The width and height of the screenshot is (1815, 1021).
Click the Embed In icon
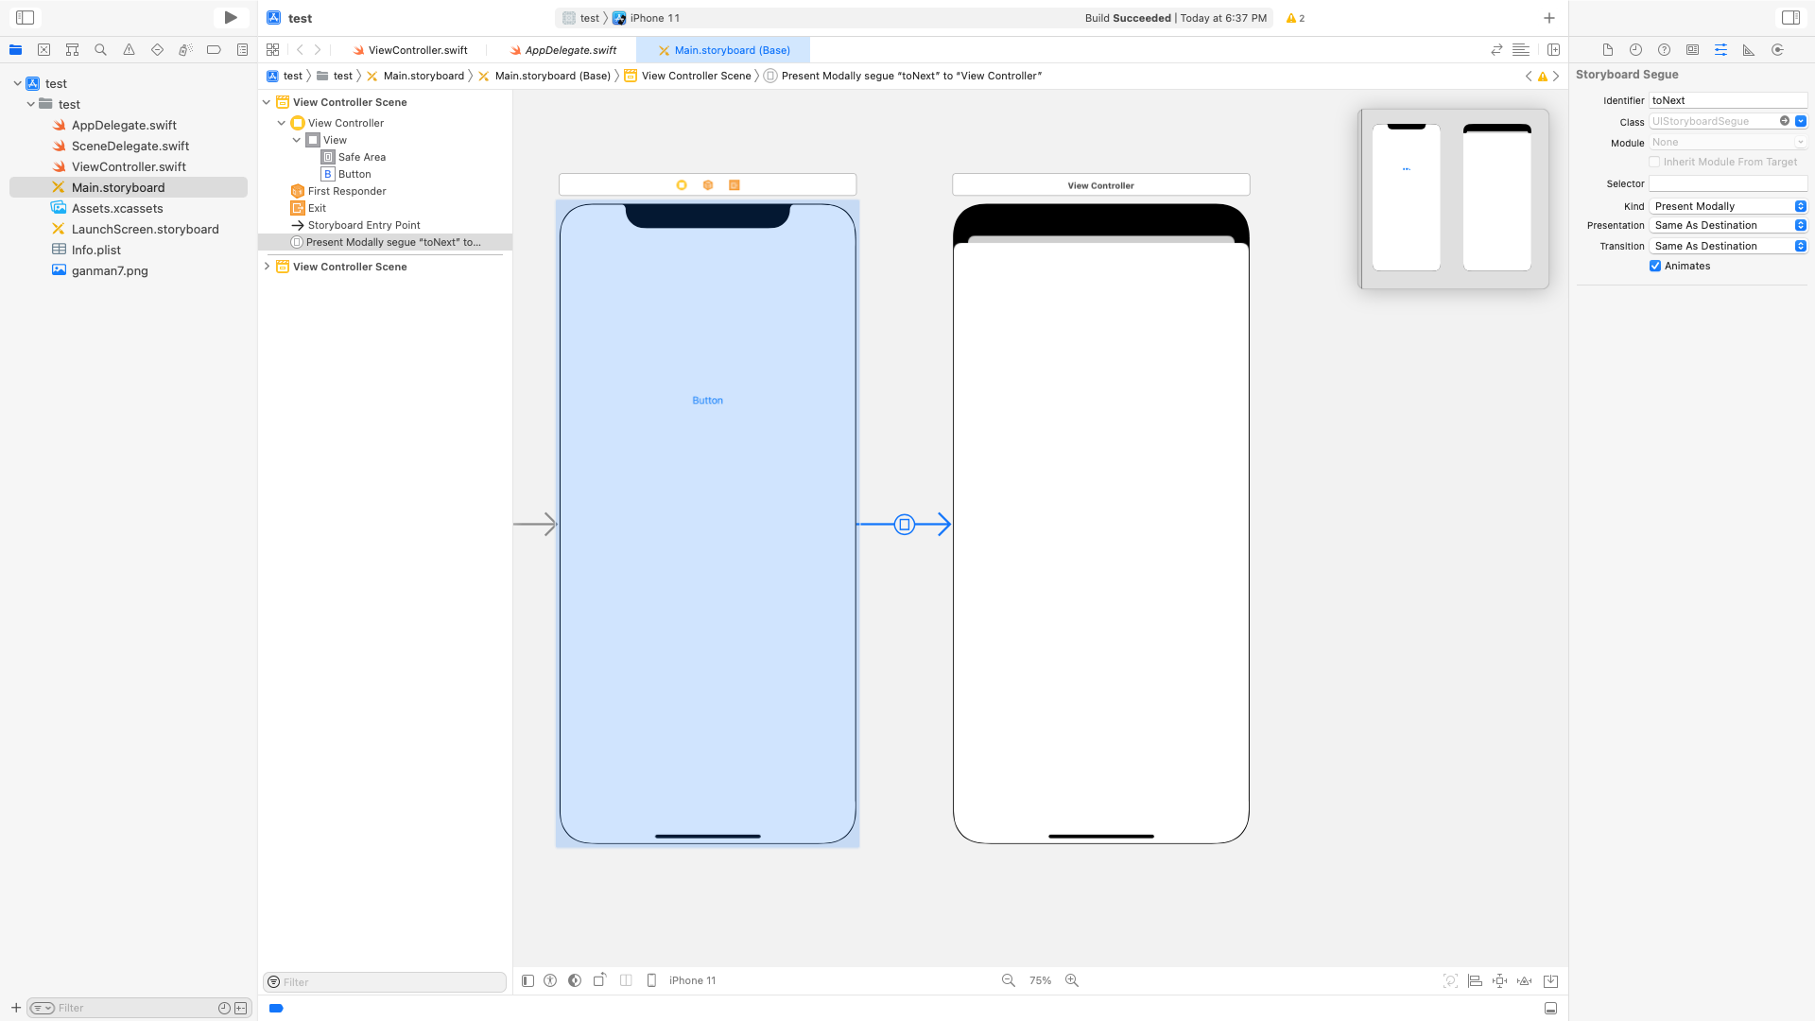pyautogui.click(x=1550, y=980)
